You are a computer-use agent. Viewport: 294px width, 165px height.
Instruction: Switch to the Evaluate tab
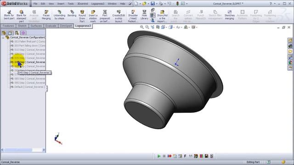pos(51,26)
